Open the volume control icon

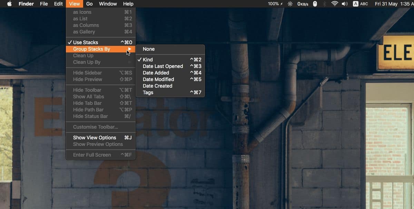[x=345, y=4]
